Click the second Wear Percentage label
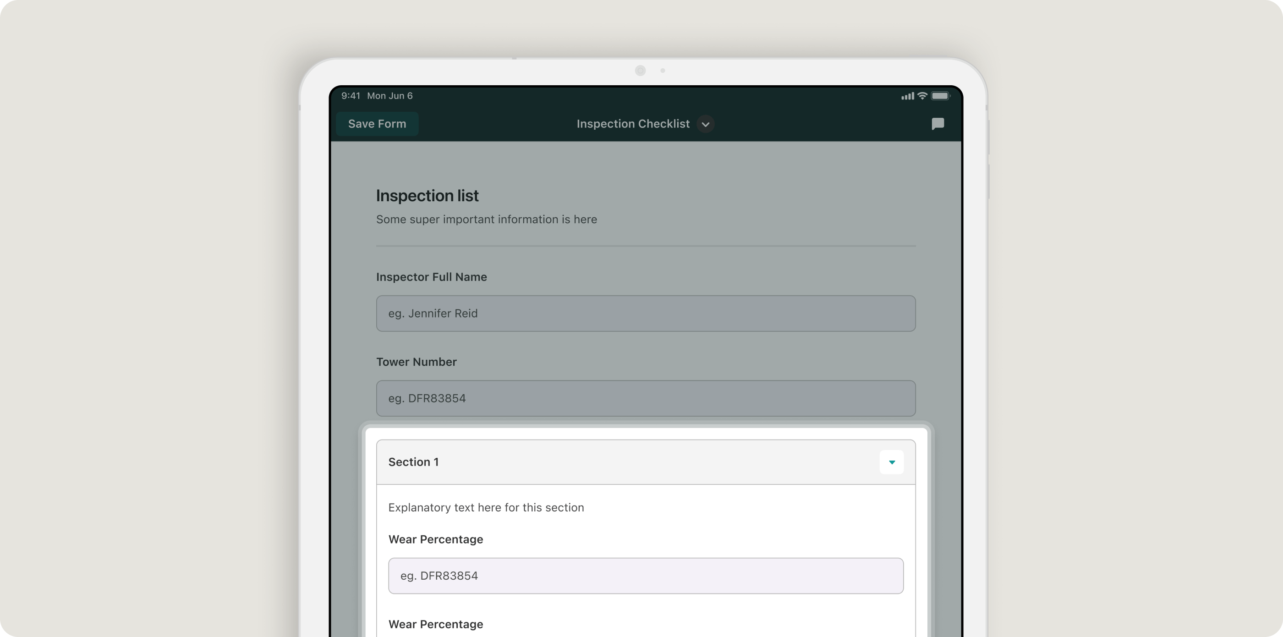The image size is (1283, 637). pos(435,625)
